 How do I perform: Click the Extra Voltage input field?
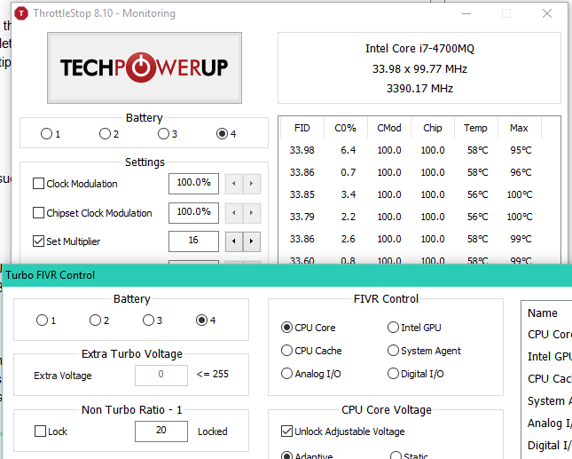161,375
